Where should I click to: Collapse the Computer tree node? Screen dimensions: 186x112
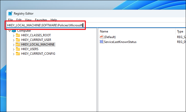point(10,31)
